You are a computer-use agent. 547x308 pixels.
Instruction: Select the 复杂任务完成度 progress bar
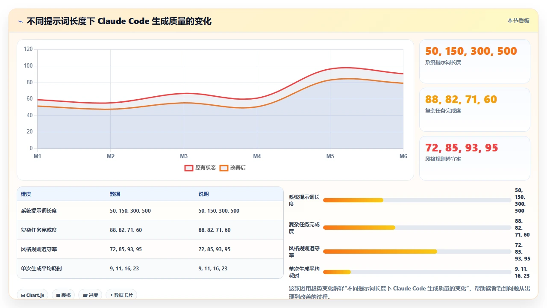417,228
